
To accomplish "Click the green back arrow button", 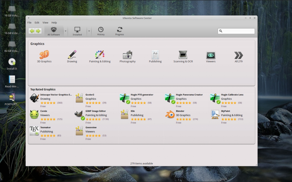I will tap(32, 31).
